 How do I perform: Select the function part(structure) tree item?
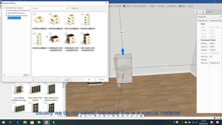[18, 16]
